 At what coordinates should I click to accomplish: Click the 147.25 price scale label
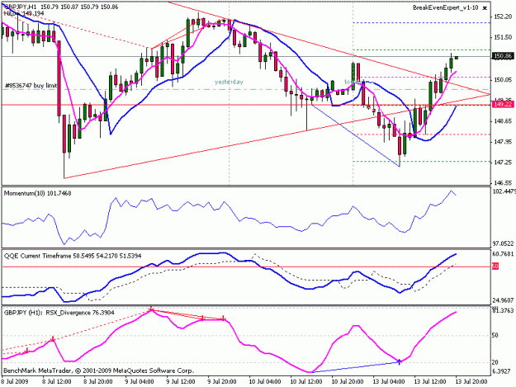pos(503,163)
